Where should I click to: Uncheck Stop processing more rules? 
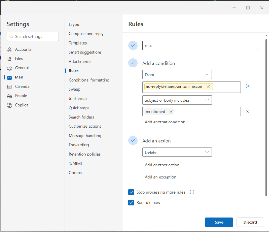click(131, 192)
